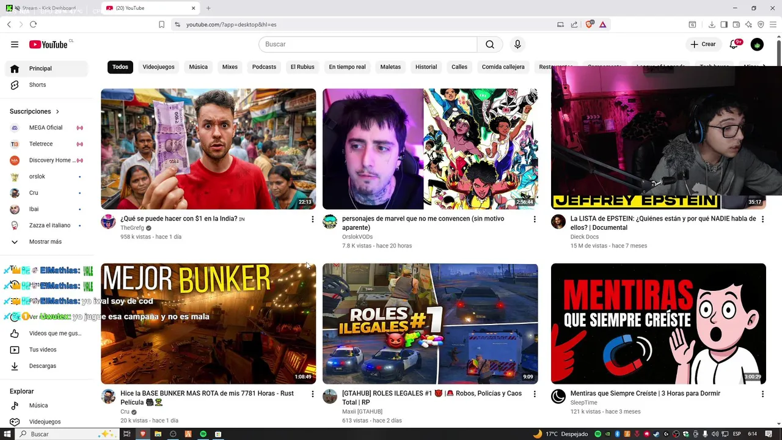Click the Dieck Docs channel avatar
782x440 pixels.
point(558,221)
